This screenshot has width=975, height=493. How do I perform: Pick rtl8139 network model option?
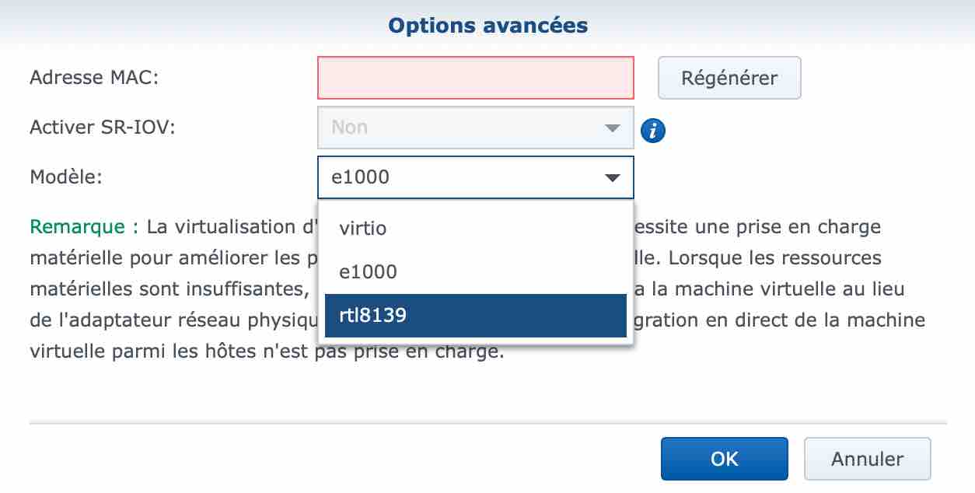coord(476,316)
